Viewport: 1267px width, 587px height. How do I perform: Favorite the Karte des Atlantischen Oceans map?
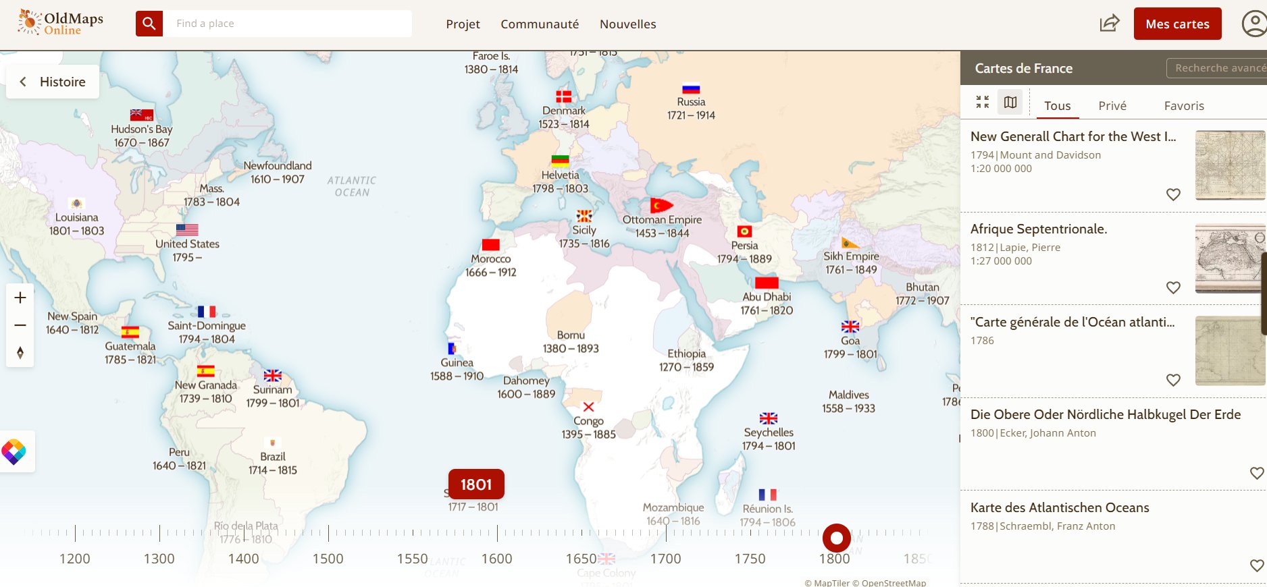pos(1257,565)
